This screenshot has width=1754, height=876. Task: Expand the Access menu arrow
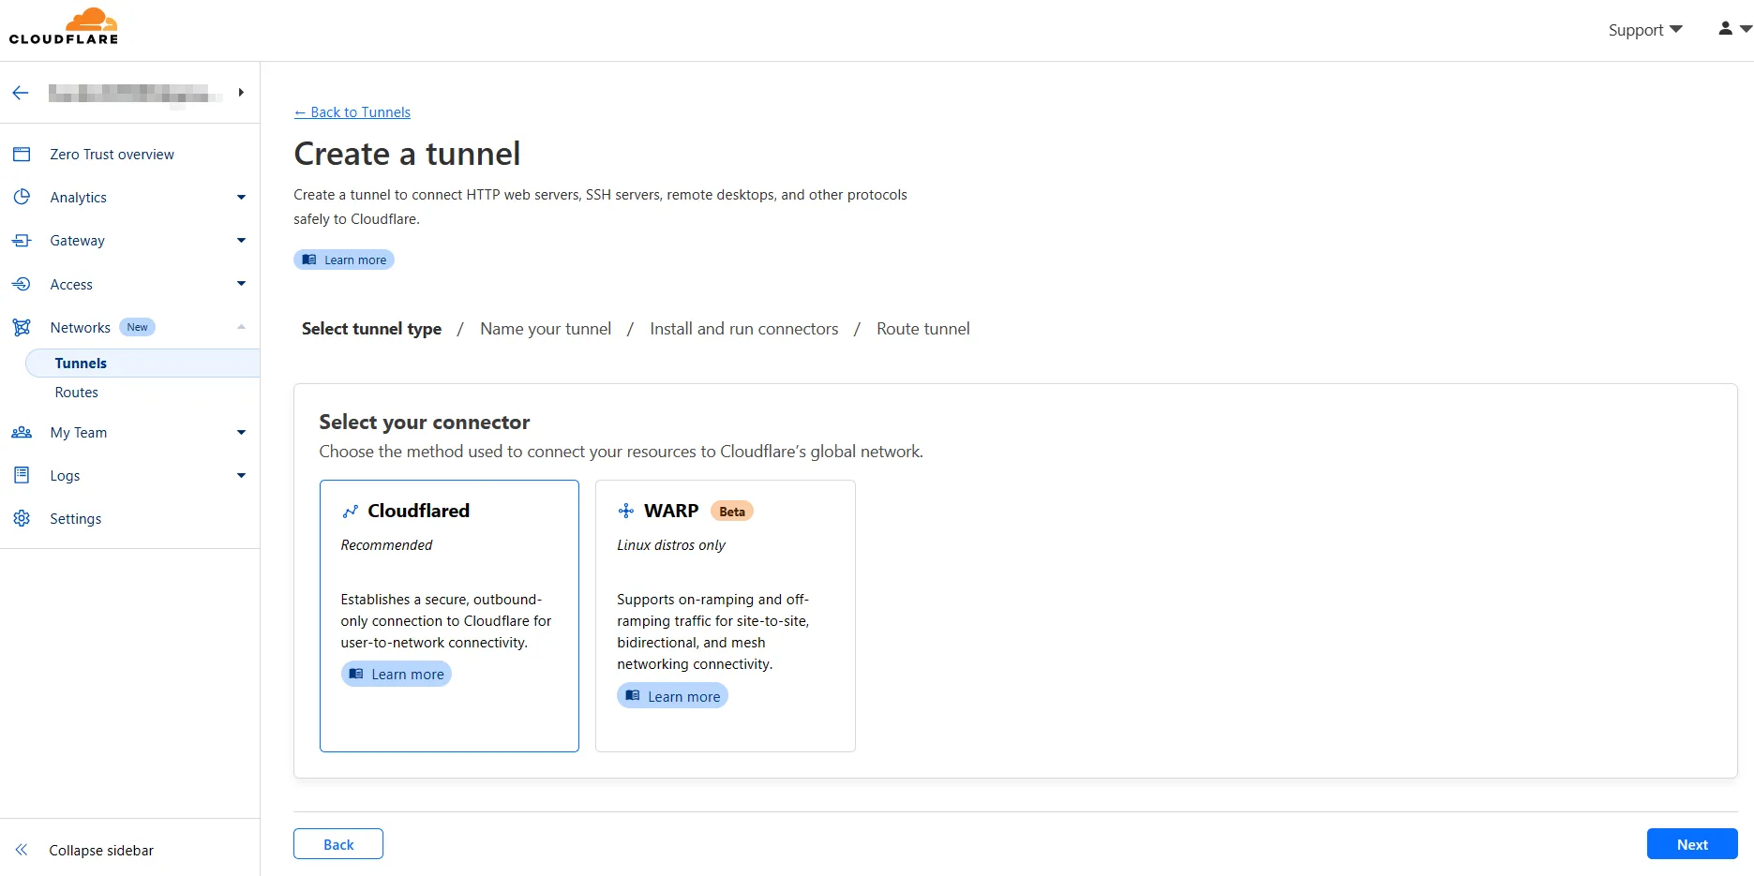[241, 284]
